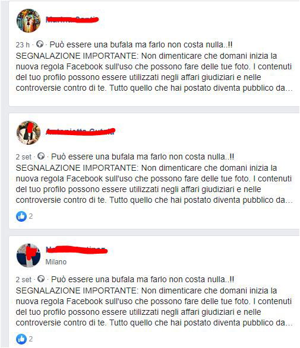This screenshot has height=348, width=300.
Task: Click the globe privacy icon on second post
Action: tap(41, 156)
